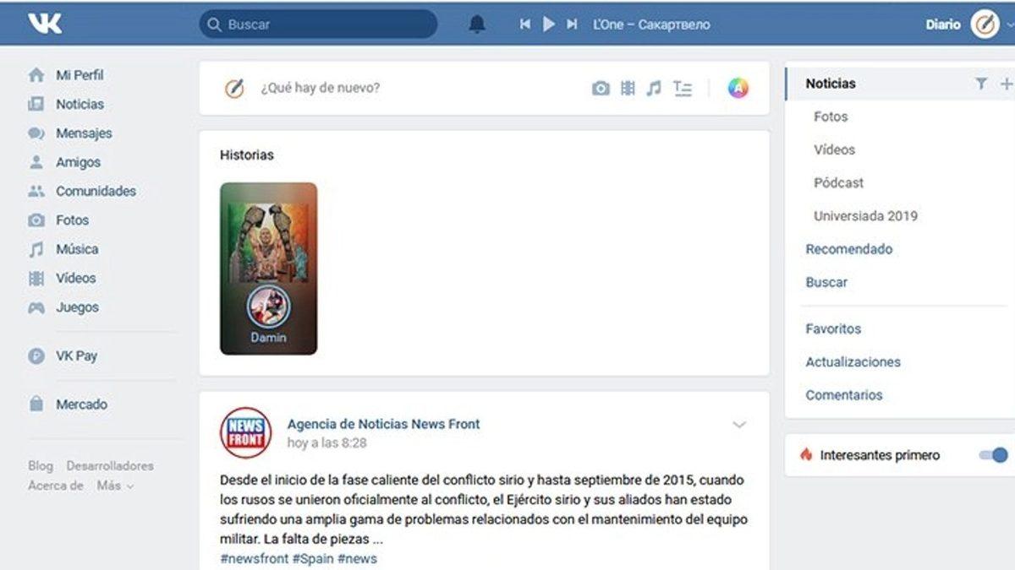Add a news source with the plus icon
Image resolution: width=1015 pixels, height=570 pixels.
(x=1006, y=84)
